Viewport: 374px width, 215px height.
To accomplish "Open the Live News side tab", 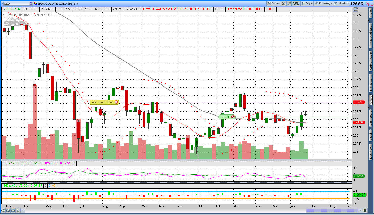I will click(x=371, y=152).
